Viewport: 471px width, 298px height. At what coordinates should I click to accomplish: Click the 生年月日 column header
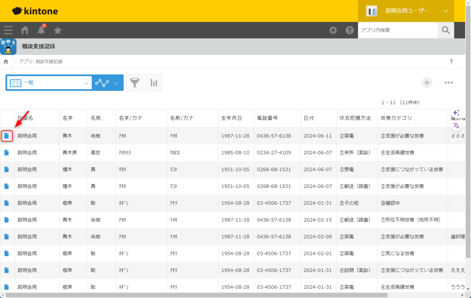pos(231,118)
